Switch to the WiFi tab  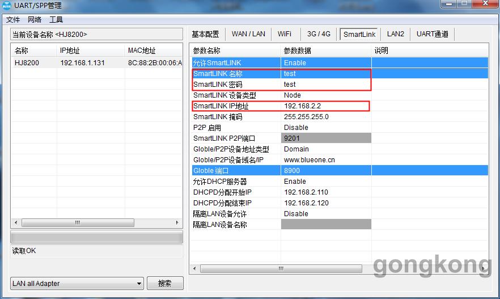[284, 34]
